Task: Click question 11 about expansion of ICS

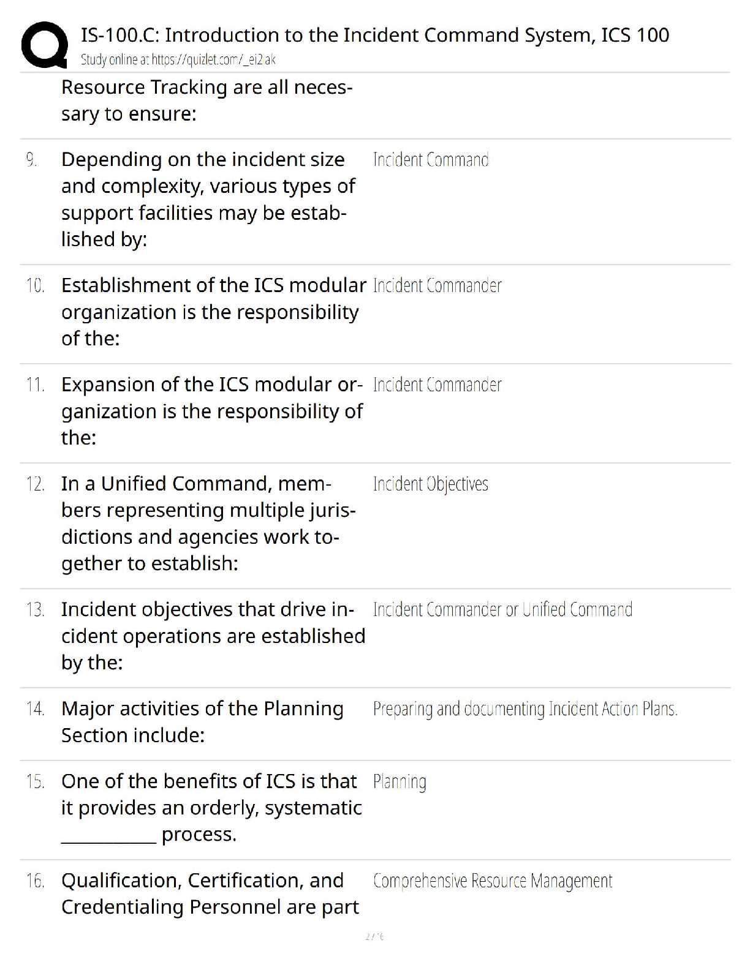Action: [x=212, y=411]
